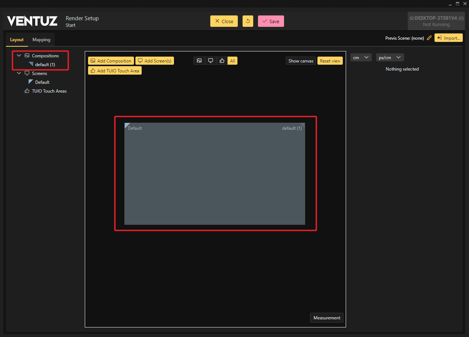Switch to the Layout tab
Image resolution: width=469 pixels, height=337 pixels.
(17, 40)
